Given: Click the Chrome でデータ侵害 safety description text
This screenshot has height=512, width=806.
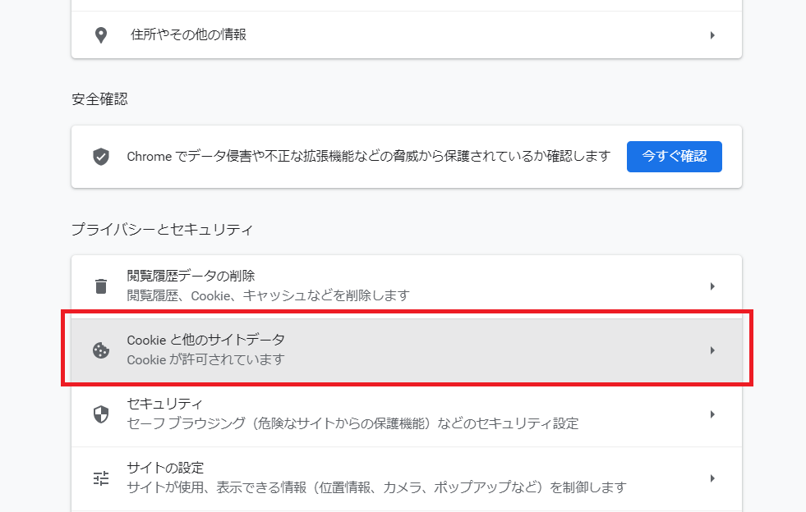Looking at the screenshot, I should point(369,156).
